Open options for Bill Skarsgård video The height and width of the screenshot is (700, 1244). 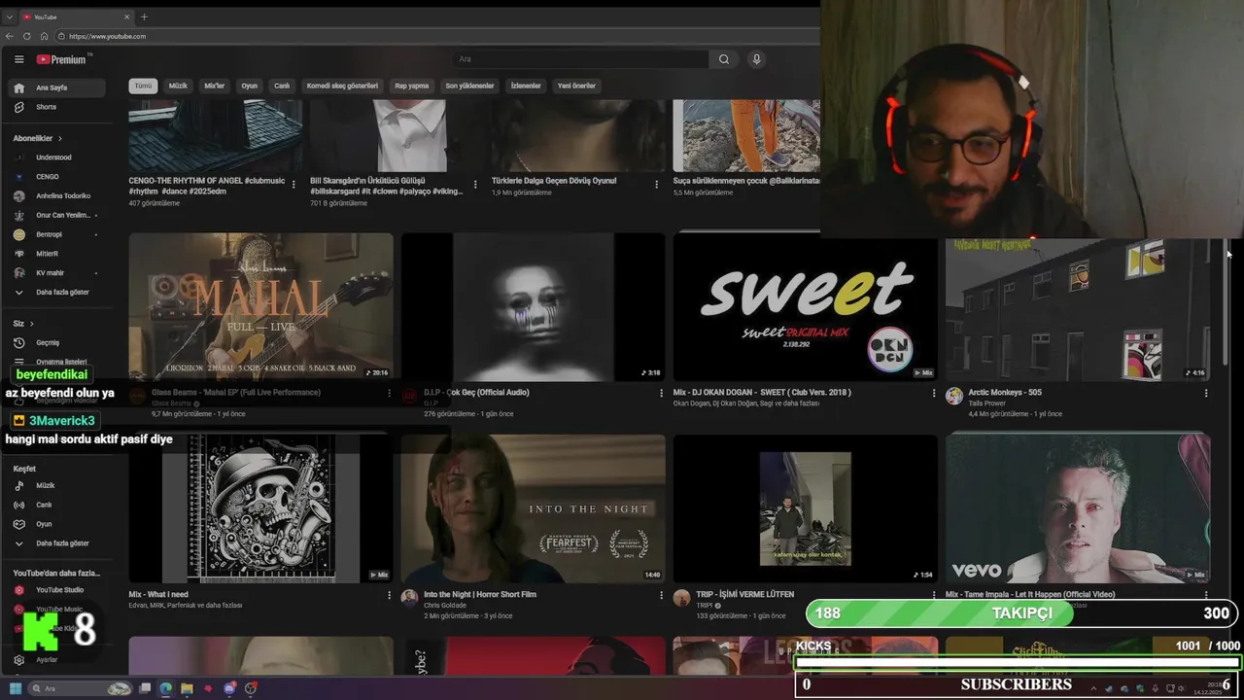pos(475,185)
